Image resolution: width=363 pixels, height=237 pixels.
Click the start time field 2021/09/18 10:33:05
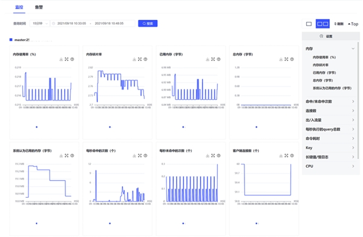71,24
